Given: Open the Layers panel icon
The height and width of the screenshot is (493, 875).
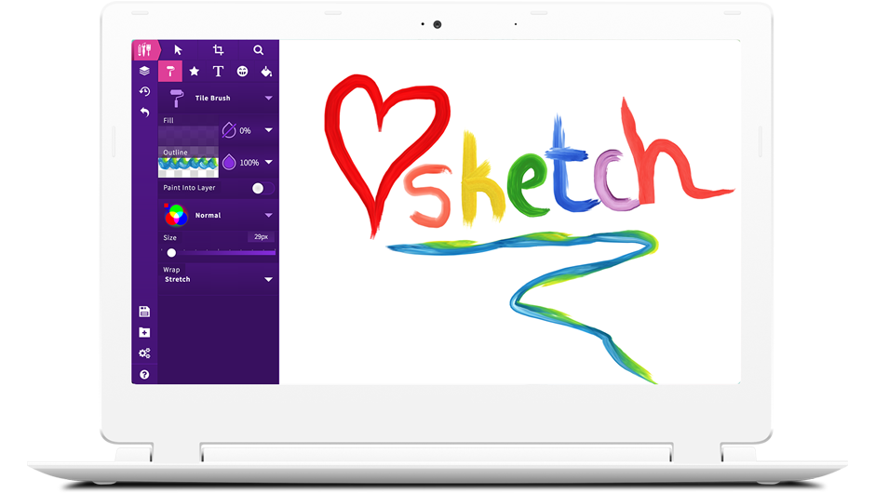Looking at the screenshot, I should pyautogui.click(x=144, y=71).
